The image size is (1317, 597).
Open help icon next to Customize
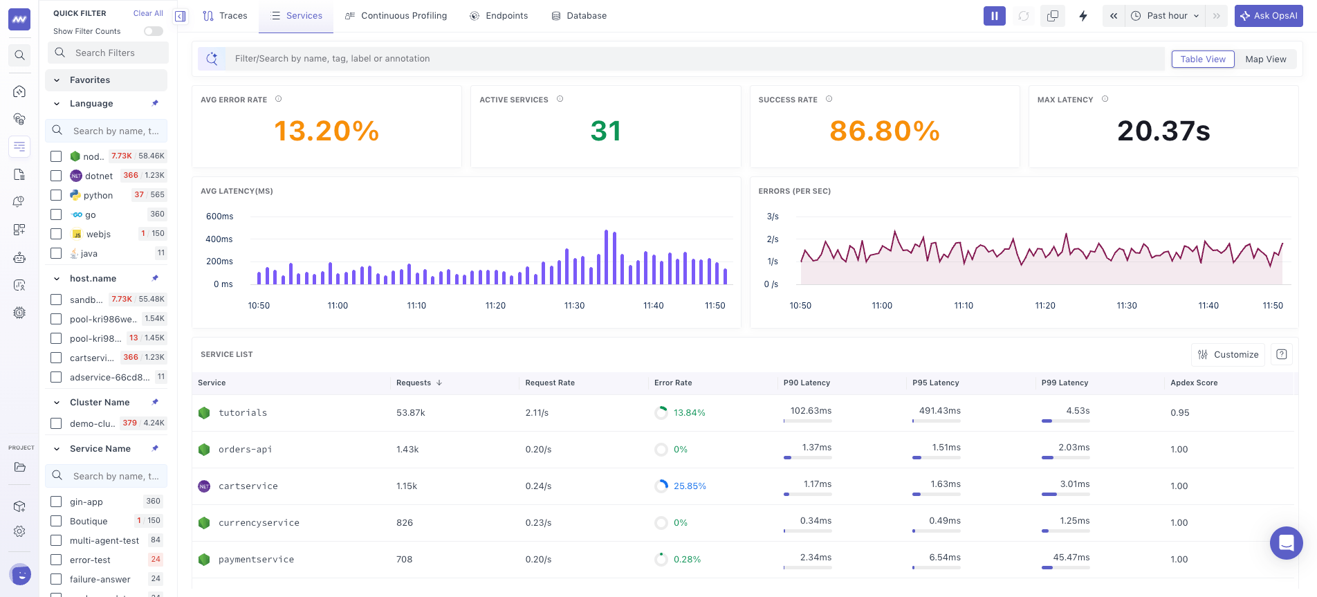pos(1281,354)
